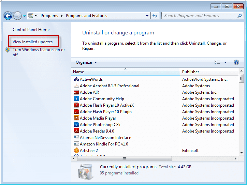The image size is (247, 185).
Task: Open Turn Windows features on or off
Action: tap(39, 52)
